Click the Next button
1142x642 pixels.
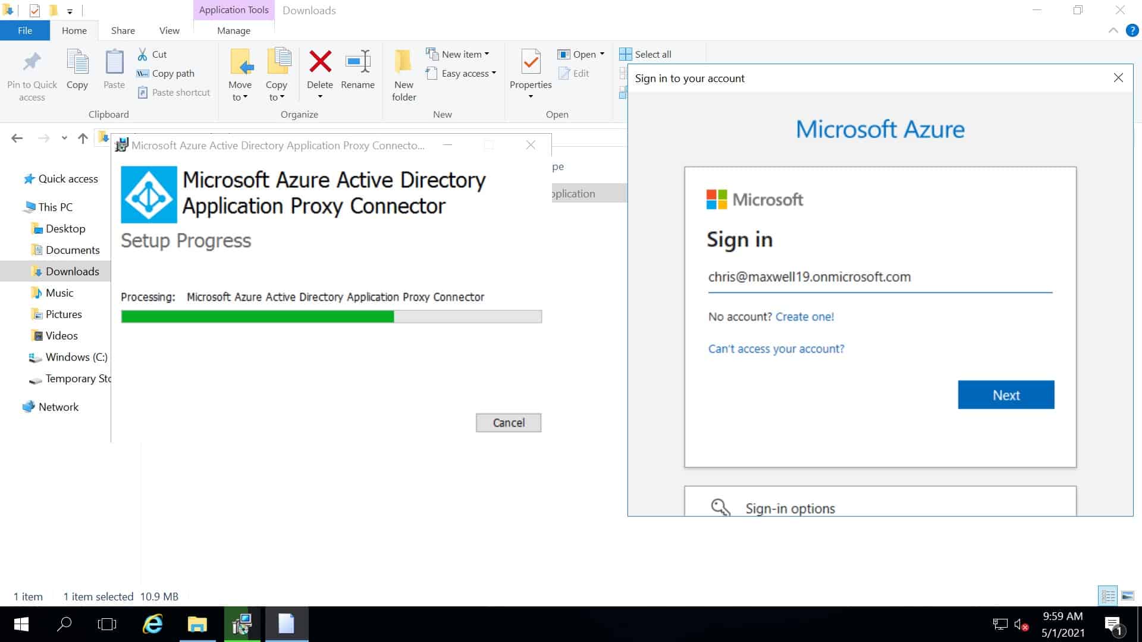click(1006, 395)
